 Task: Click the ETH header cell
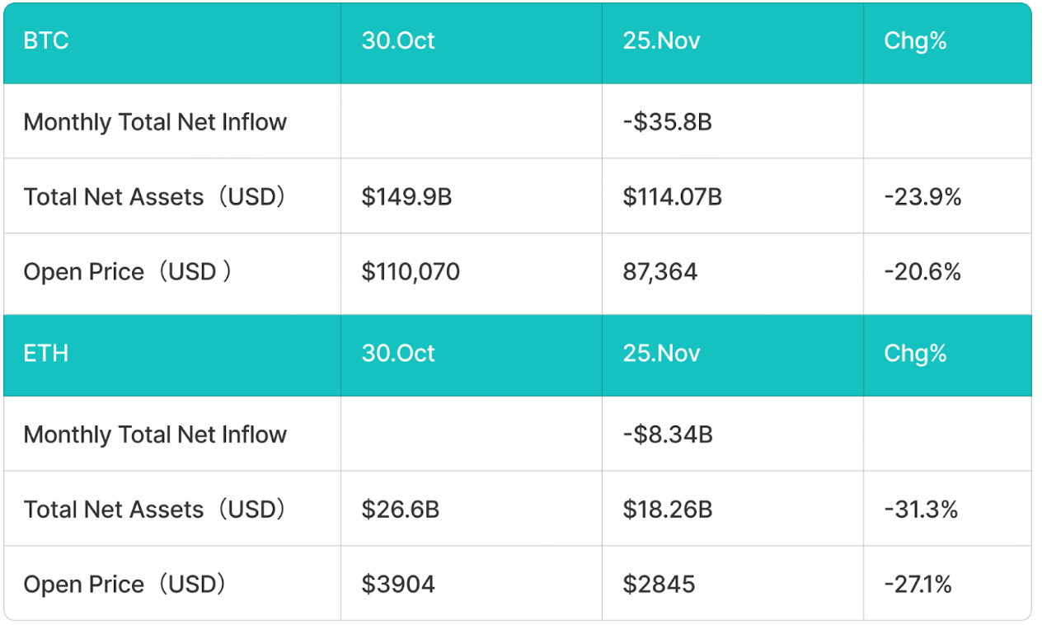coord(46,354)
